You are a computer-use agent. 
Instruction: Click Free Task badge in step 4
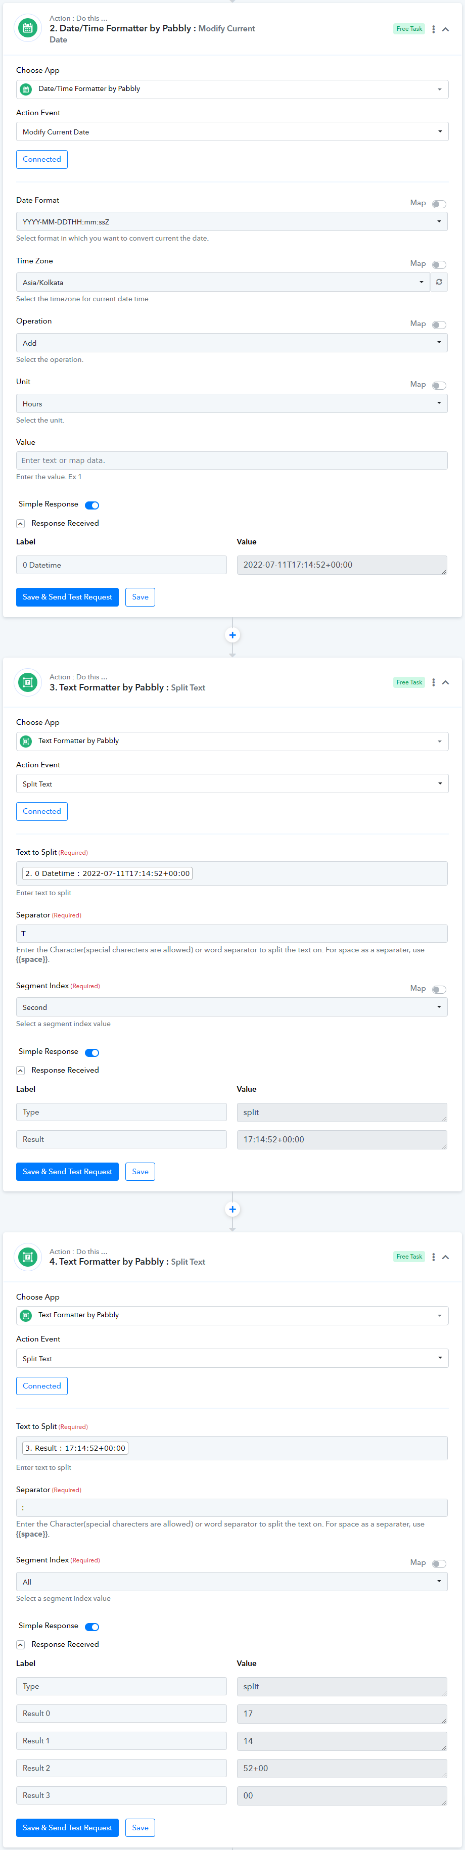coord(409,1257)
